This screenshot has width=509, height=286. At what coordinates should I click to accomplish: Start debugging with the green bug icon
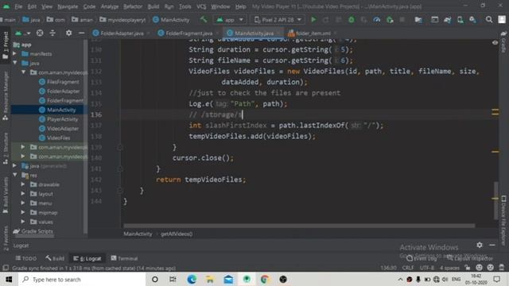(352, 20)
